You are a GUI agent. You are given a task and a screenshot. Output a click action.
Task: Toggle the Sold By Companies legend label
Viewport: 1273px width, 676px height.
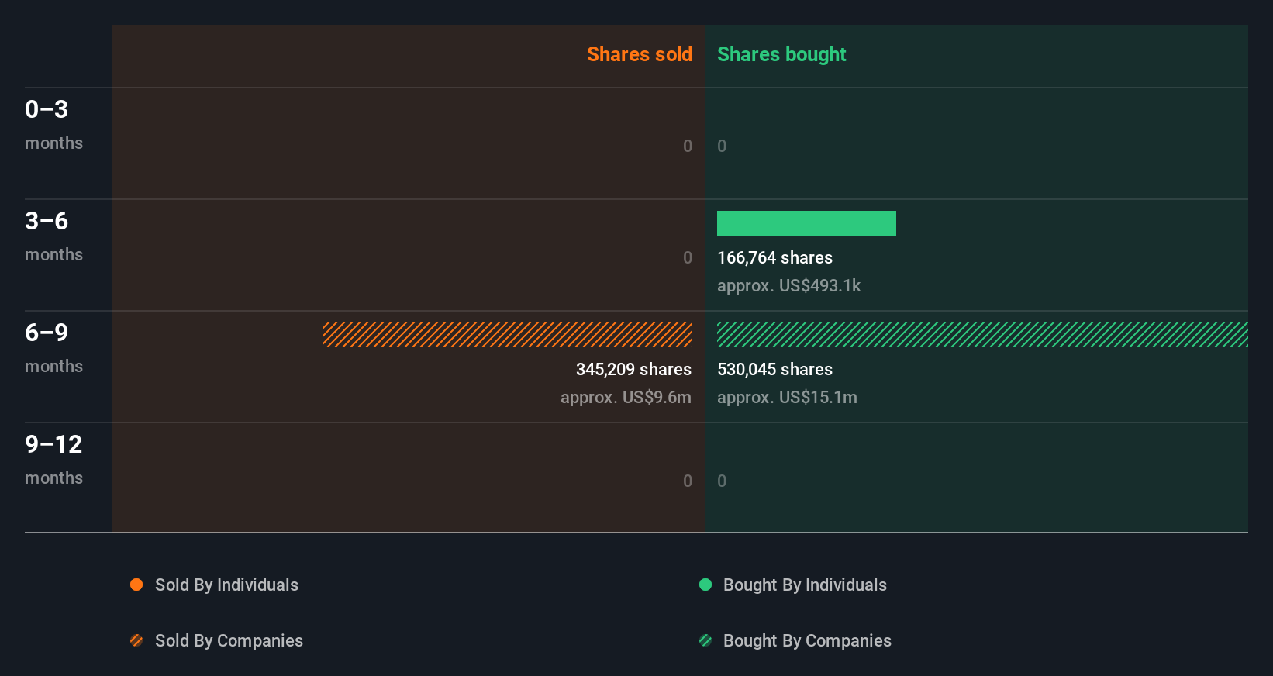[x=229, y=640]
